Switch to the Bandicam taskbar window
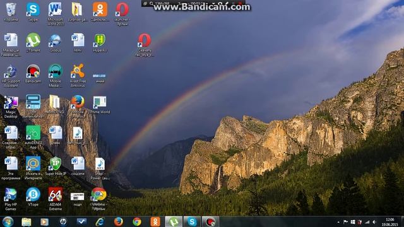Viewport: 404px width, 227px height. (x=210, y=221)
